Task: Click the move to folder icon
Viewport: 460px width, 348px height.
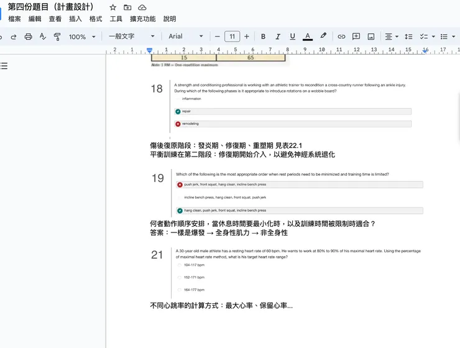Action: tap(127, 7)
